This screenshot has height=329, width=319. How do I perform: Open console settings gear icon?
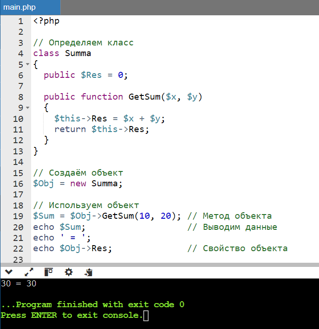click(x=69, y=272)
